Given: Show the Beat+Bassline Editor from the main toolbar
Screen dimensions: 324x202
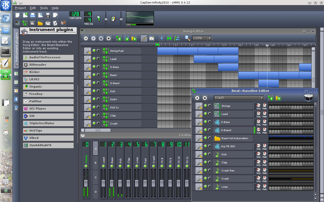Looking at the screenshot, I should point(25,23).
